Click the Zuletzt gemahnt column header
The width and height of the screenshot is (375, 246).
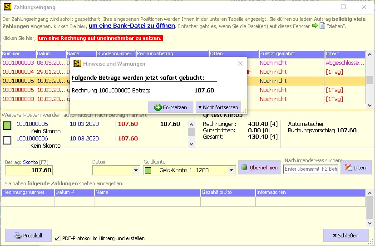click(x=291, y=54)
